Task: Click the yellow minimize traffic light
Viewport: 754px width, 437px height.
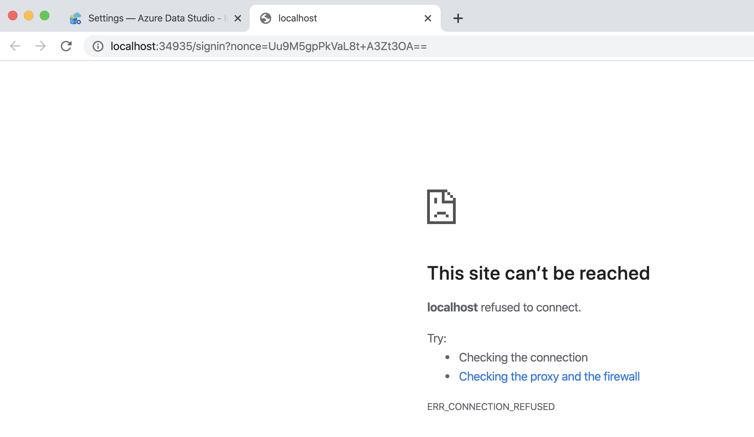Action: click(28, 15)
